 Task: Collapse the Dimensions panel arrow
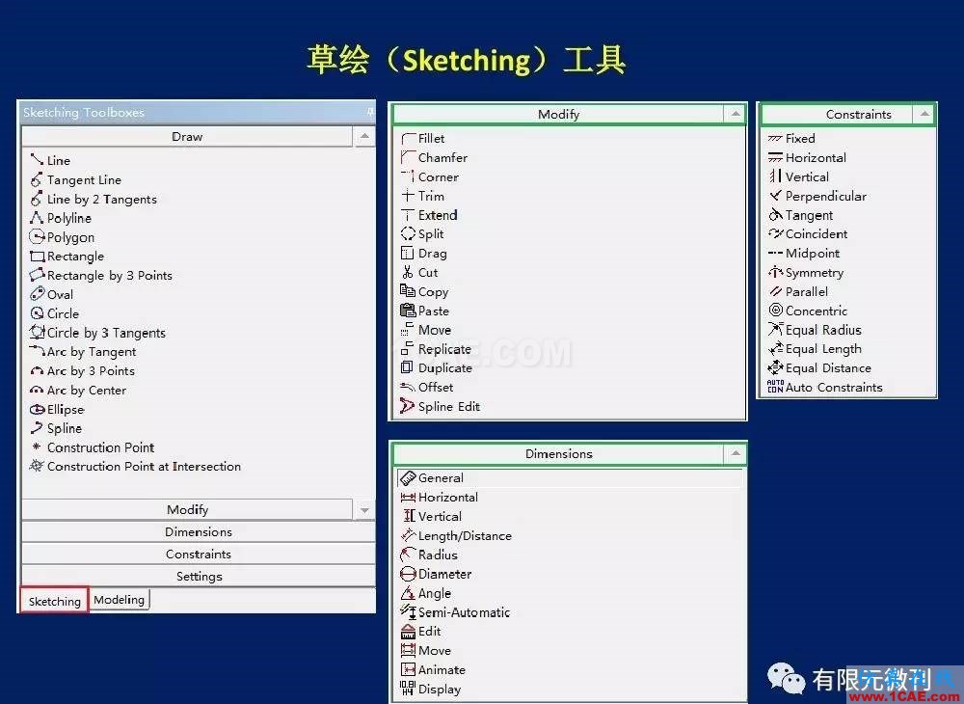[736, 453]
